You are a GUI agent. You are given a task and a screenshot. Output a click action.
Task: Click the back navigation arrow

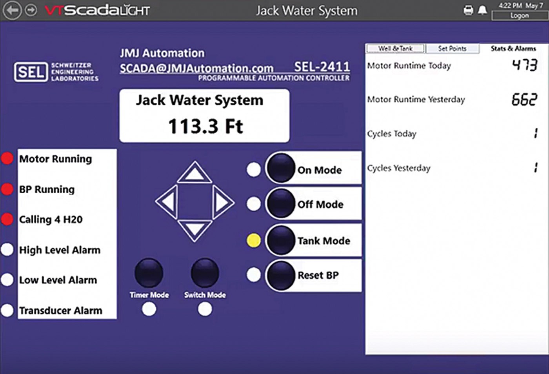coord(12,10)
